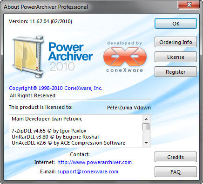The width and height of the screenshot is (203, 184).
Task: Click the Power Archiver 2010 wordmark
Action: pyautogui.click(x=71, y=57)
